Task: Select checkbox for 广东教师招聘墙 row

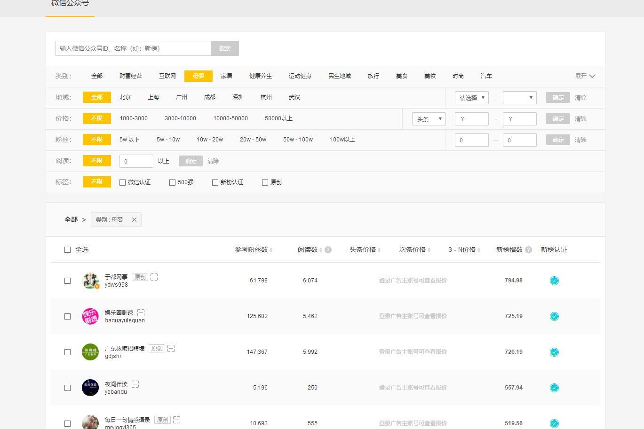Action: 67,352
